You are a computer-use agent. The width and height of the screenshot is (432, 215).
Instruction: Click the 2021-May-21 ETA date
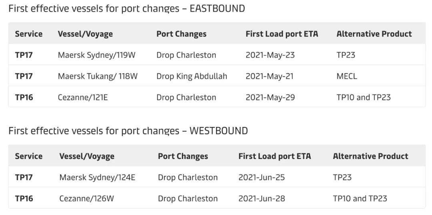coord(269,76)
